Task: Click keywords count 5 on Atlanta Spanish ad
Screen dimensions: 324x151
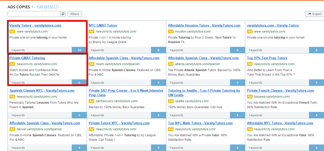Action: (x=237, y=83)
